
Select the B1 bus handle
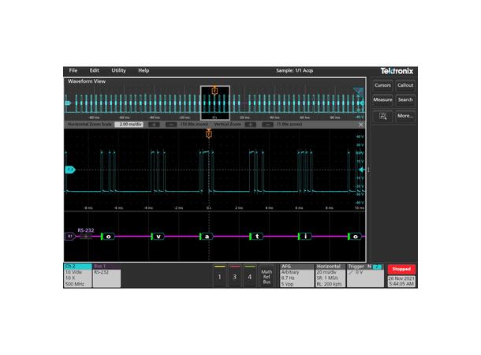70,236
